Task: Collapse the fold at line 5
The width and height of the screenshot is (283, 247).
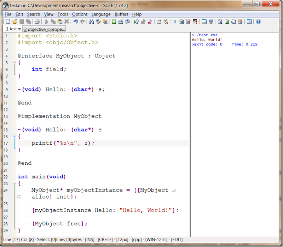Action: pyautogui.click(x=15, y=63)
